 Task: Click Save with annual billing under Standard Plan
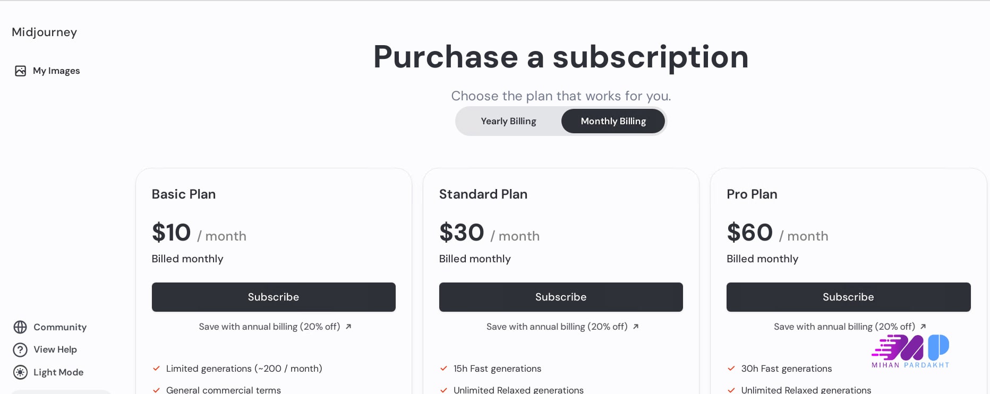point(557,327)
